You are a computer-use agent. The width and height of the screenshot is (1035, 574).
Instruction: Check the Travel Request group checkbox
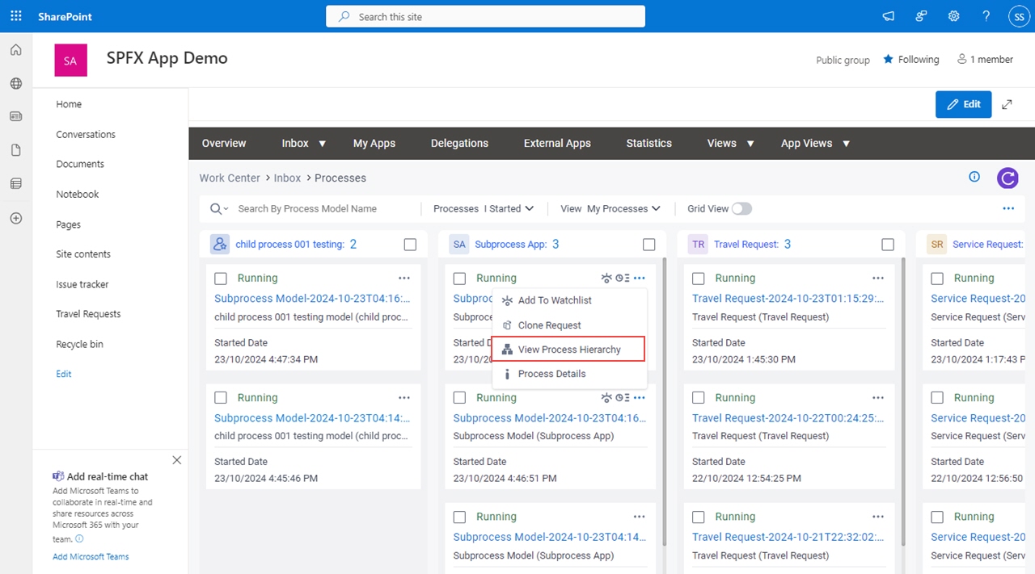pos(888,245)
